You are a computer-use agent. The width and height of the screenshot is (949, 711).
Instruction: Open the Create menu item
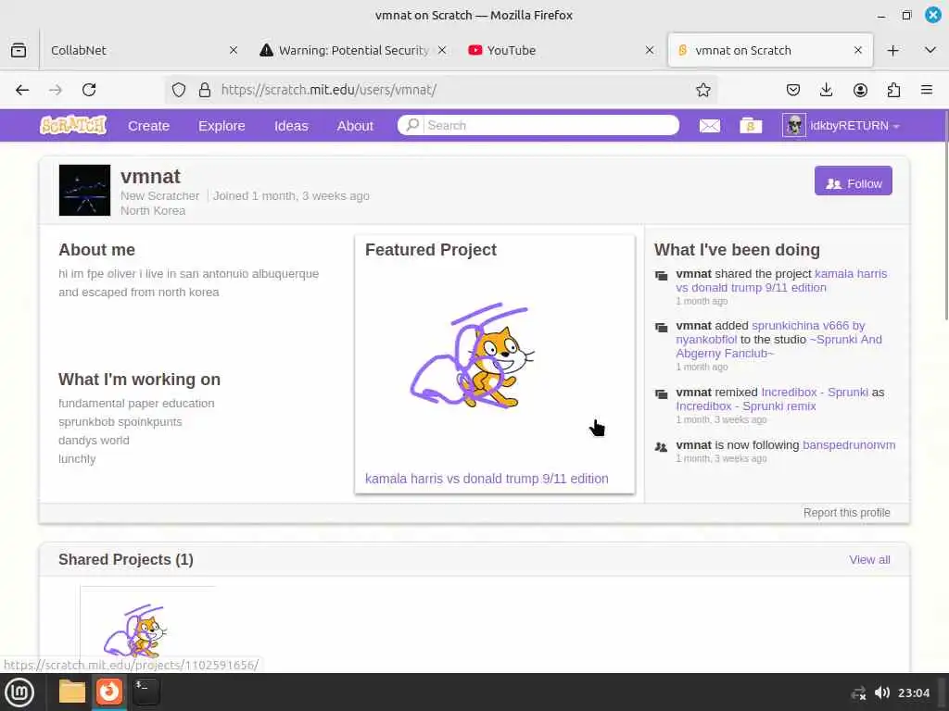tap(148, 126)
